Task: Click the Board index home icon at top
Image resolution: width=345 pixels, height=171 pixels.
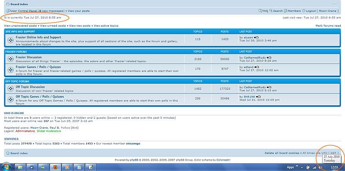Action: tap(8, 4)
